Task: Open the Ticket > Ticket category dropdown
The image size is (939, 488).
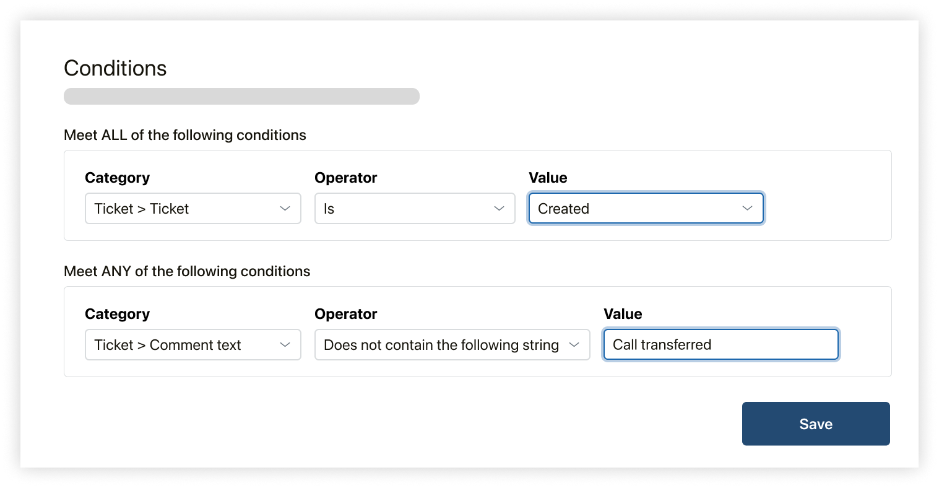Action: (186, 209)
